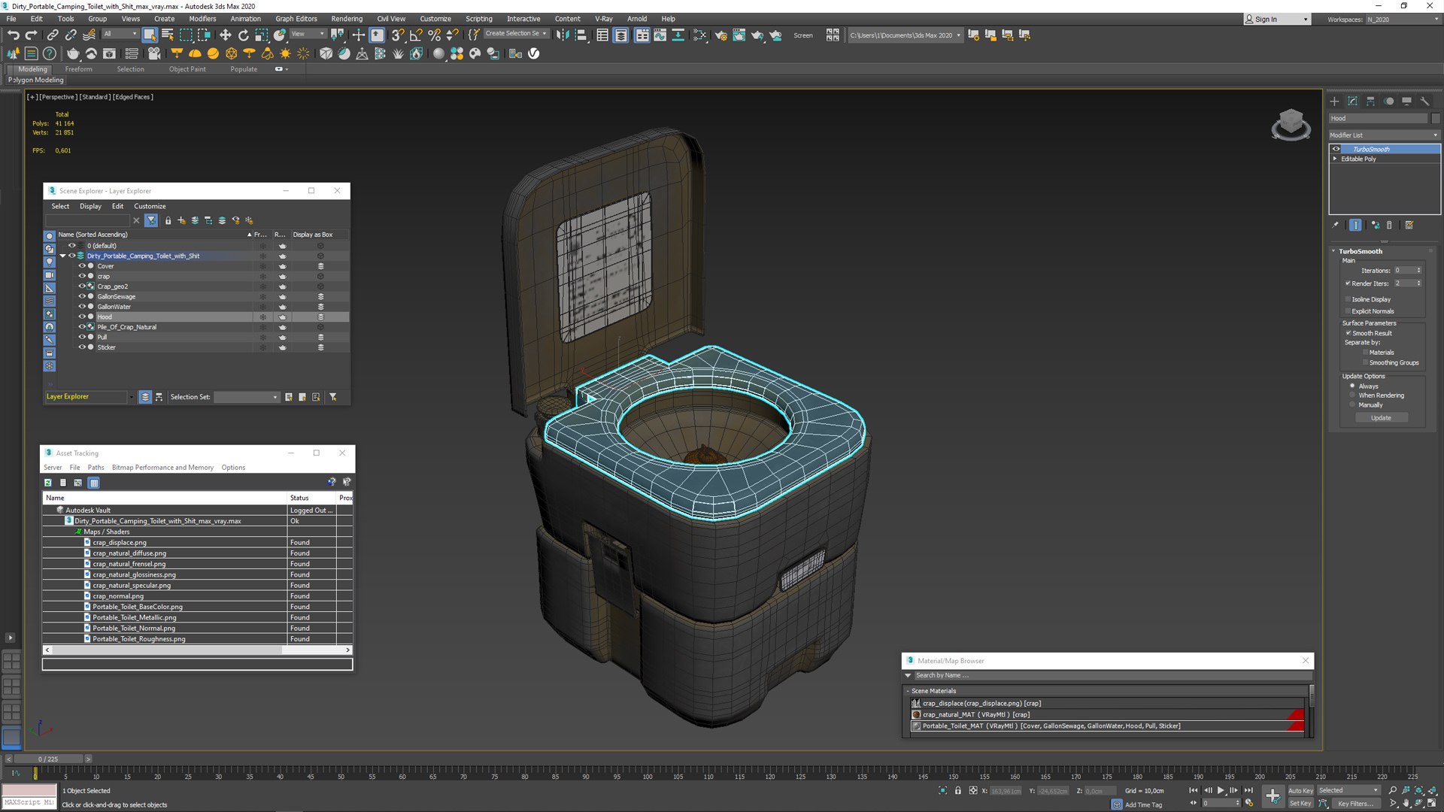Open the Create Selection Set dropdown
The image size is (1444, 812).
[515, 34]
